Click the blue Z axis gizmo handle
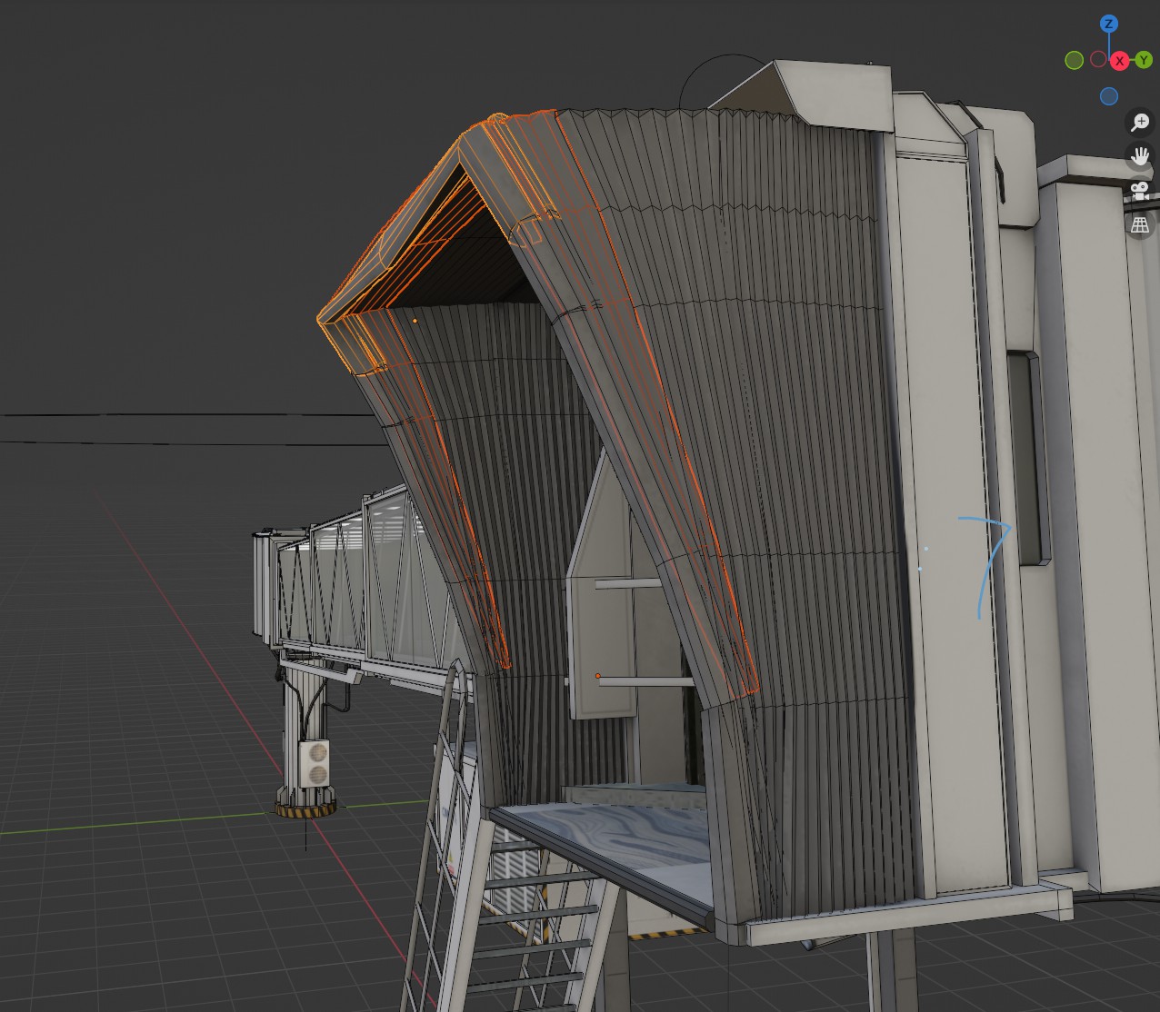This screenshot has height=1012, width=1160. 1108,25
